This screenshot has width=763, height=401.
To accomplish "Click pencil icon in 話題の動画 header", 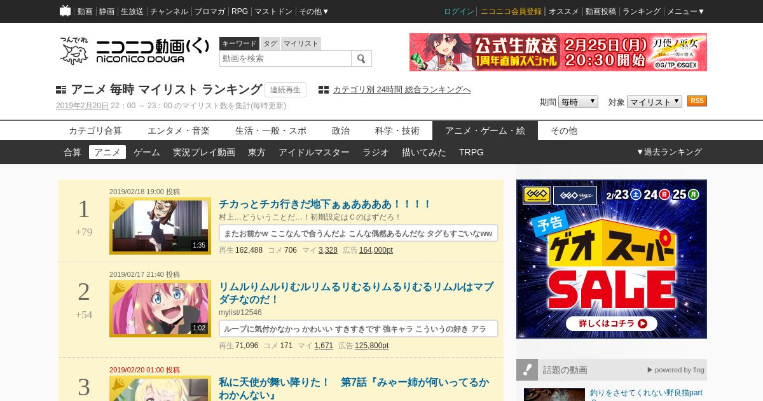I will (x=527, y=369).
